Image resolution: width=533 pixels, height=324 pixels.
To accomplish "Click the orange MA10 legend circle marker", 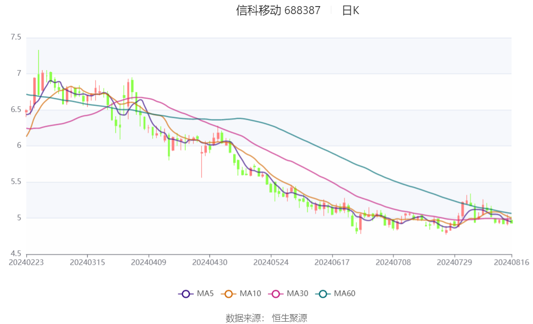I will 229,294.
